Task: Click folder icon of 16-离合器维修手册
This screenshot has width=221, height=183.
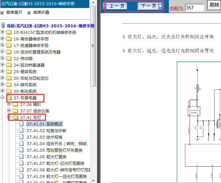Action: 9,39
